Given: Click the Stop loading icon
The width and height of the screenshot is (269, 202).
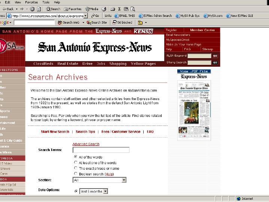Looking at the screenshot, I should click(32, 9).
